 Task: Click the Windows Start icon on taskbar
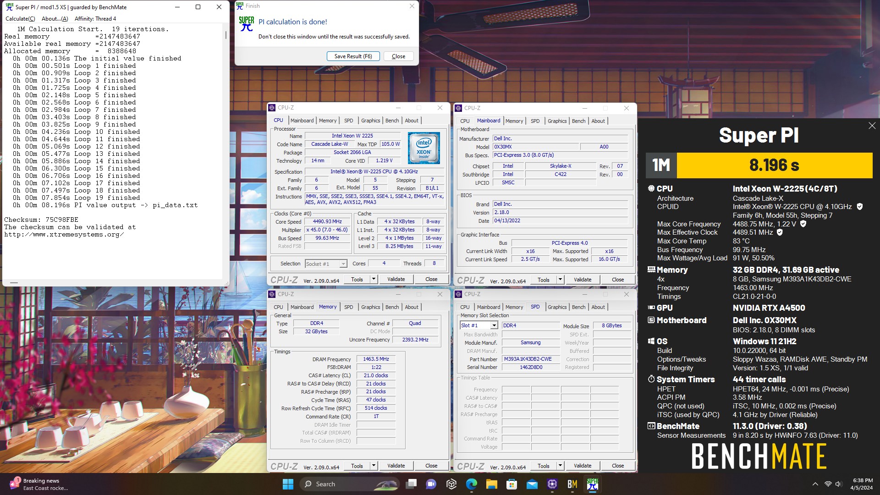(288, 484)
